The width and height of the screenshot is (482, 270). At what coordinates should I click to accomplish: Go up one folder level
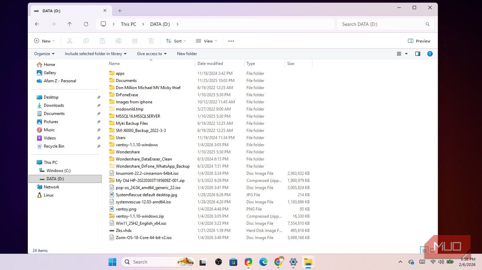(70, 24)
